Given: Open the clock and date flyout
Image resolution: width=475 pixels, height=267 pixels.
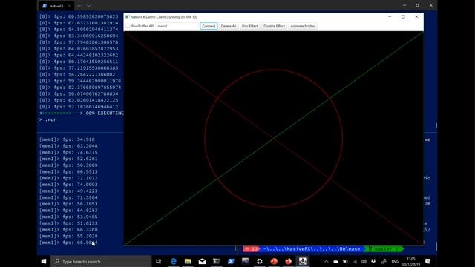Looking at the screenshot, I should (x=410, y=261).
